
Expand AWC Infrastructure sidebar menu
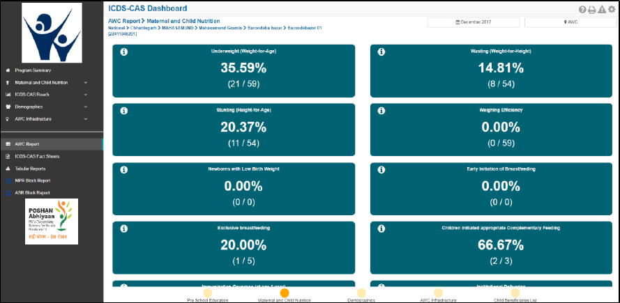pyautogui.click(x=52, y=119)
